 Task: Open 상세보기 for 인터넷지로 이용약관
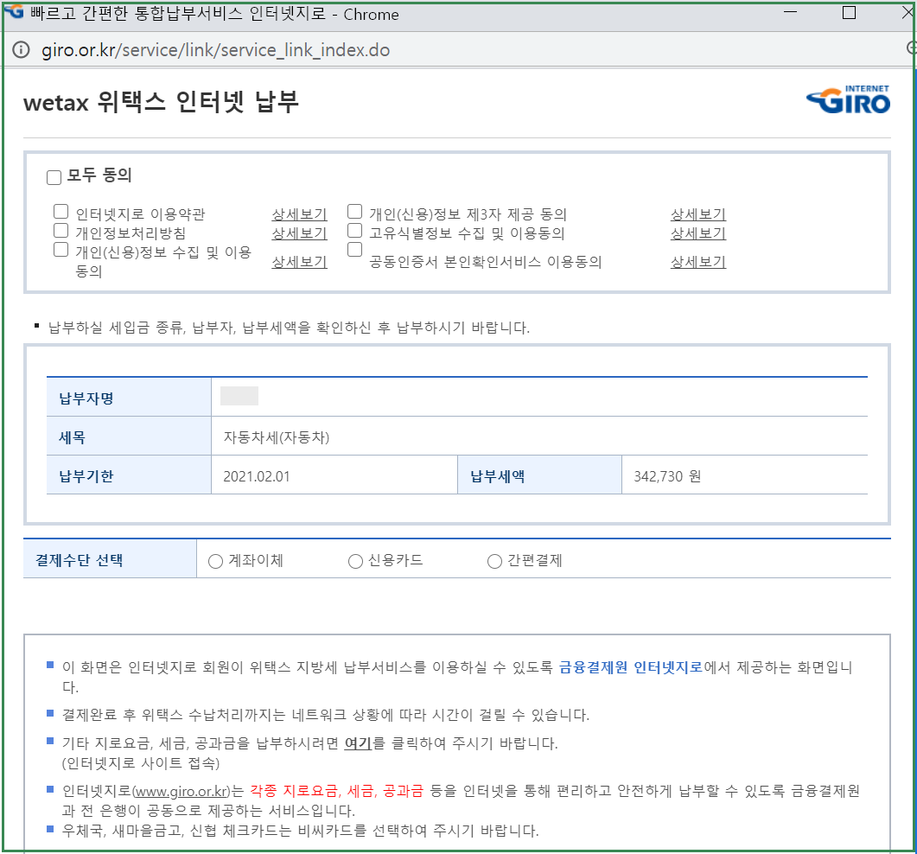(x=299, y=214)
